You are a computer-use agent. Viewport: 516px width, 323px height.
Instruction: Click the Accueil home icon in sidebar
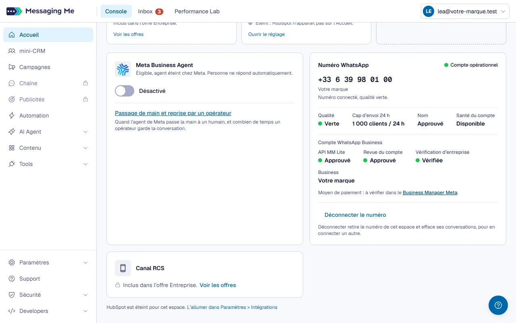pyautogui.click(x=12, y=35)
